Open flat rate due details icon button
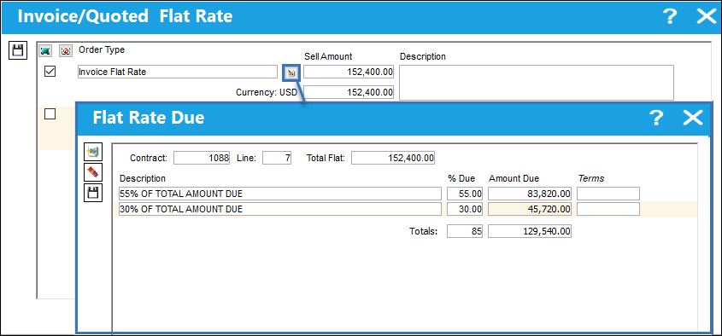This screenshot has width=722, height=336. click(291, 72)
